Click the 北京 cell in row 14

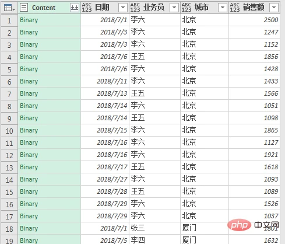(x=205, y=179)
